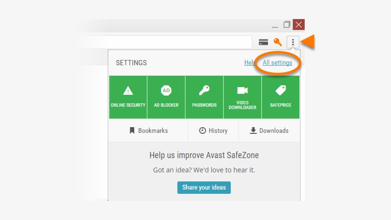Viewport: 391px width, 220px height.
Task: Close the browser window
Action: [298, 24]
